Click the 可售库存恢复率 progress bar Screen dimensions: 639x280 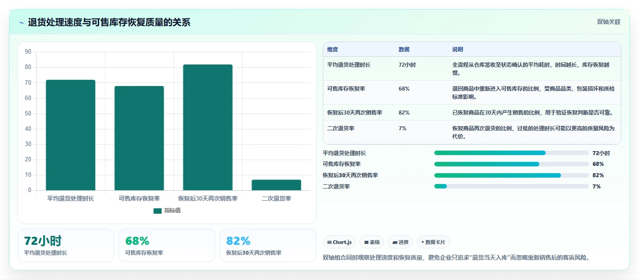coord(511,164)
